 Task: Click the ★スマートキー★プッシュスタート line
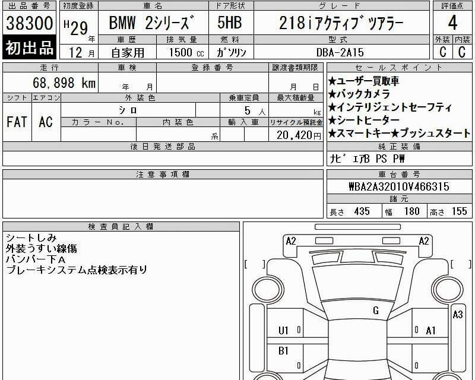(399, 133)
